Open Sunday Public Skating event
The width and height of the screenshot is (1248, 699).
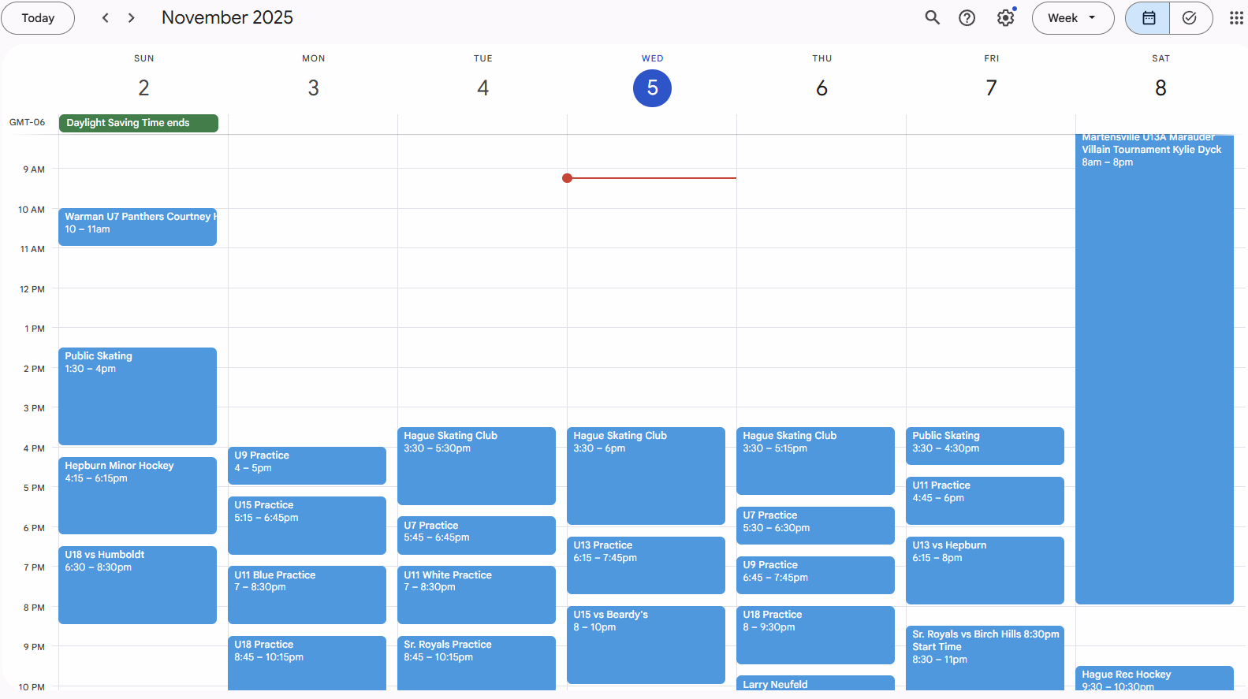137,396
